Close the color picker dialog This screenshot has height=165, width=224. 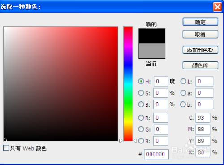(217, 7)
